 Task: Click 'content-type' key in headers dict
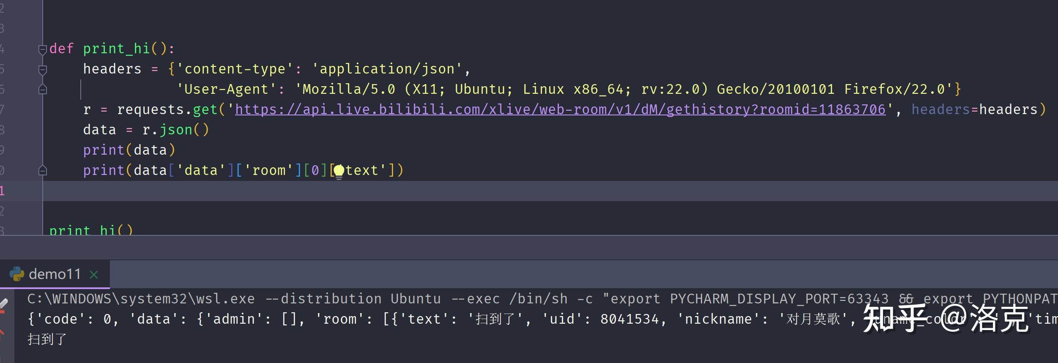point(235,69)
